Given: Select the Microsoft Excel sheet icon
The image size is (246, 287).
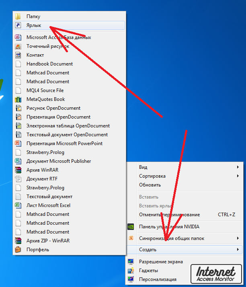Looking at the screenshot, I should [x=18, y=205].
